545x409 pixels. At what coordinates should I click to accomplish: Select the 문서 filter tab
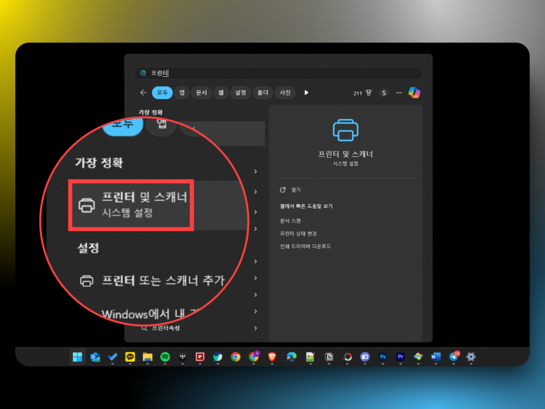pos(201,93)
